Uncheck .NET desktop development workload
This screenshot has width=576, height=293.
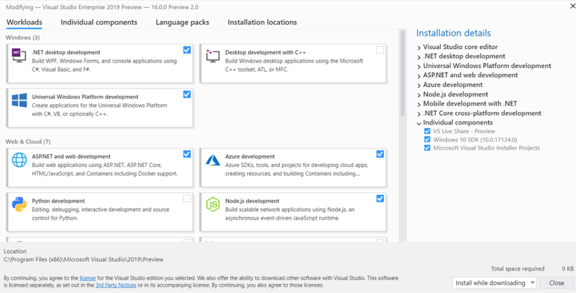pos(187,50)
